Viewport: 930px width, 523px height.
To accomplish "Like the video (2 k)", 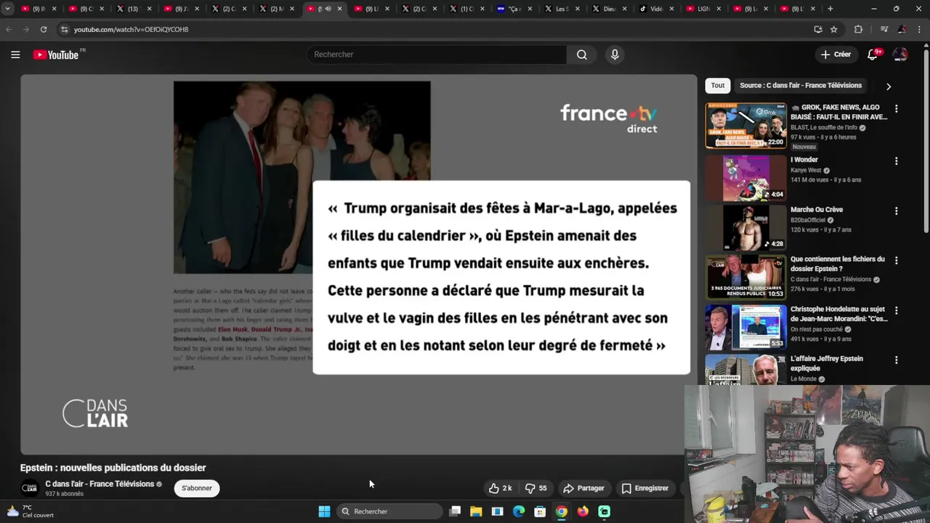I will coord(500,488).
